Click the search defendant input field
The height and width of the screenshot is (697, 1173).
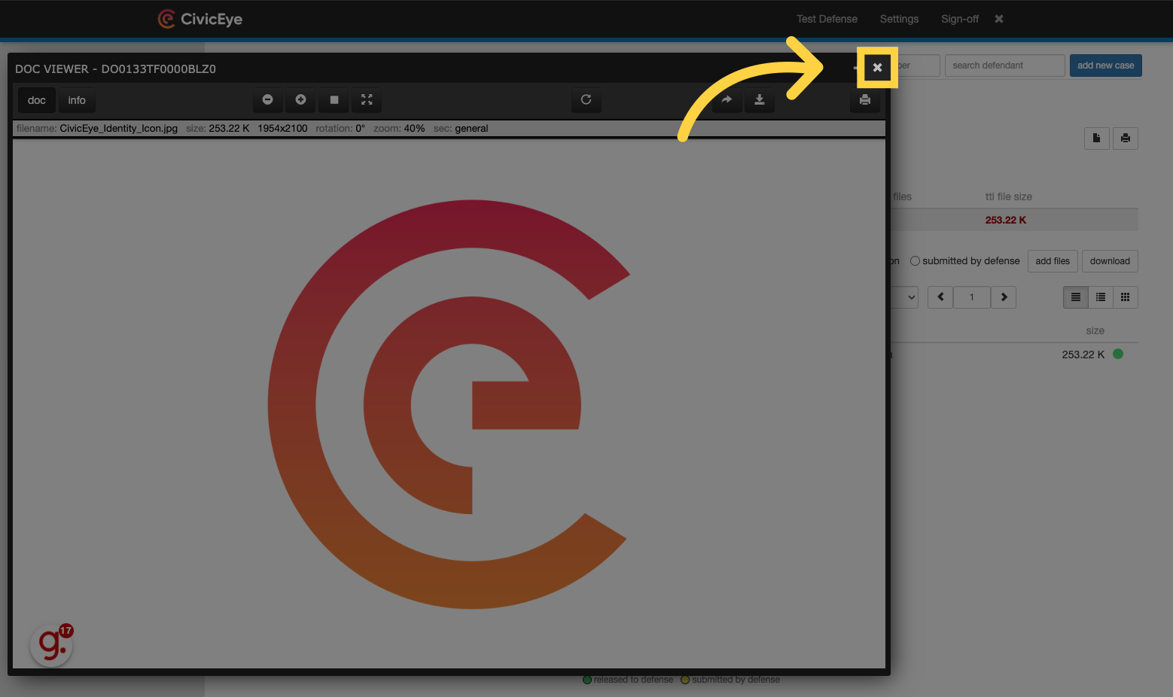[x=1004, y=65]
